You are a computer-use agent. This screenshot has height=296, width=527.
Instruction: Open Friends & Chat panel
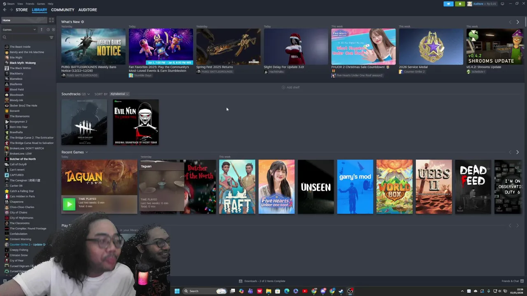512,281
